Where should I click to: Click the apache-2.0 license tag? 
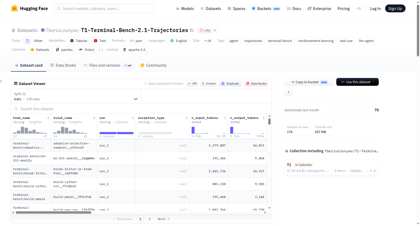pyautogui.click(x=134, y=50)
